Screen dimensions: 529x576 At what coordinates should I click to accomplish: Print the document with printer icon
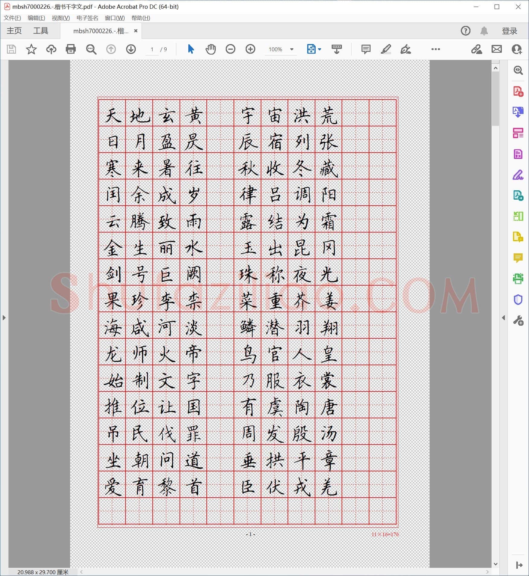(71, 49)
